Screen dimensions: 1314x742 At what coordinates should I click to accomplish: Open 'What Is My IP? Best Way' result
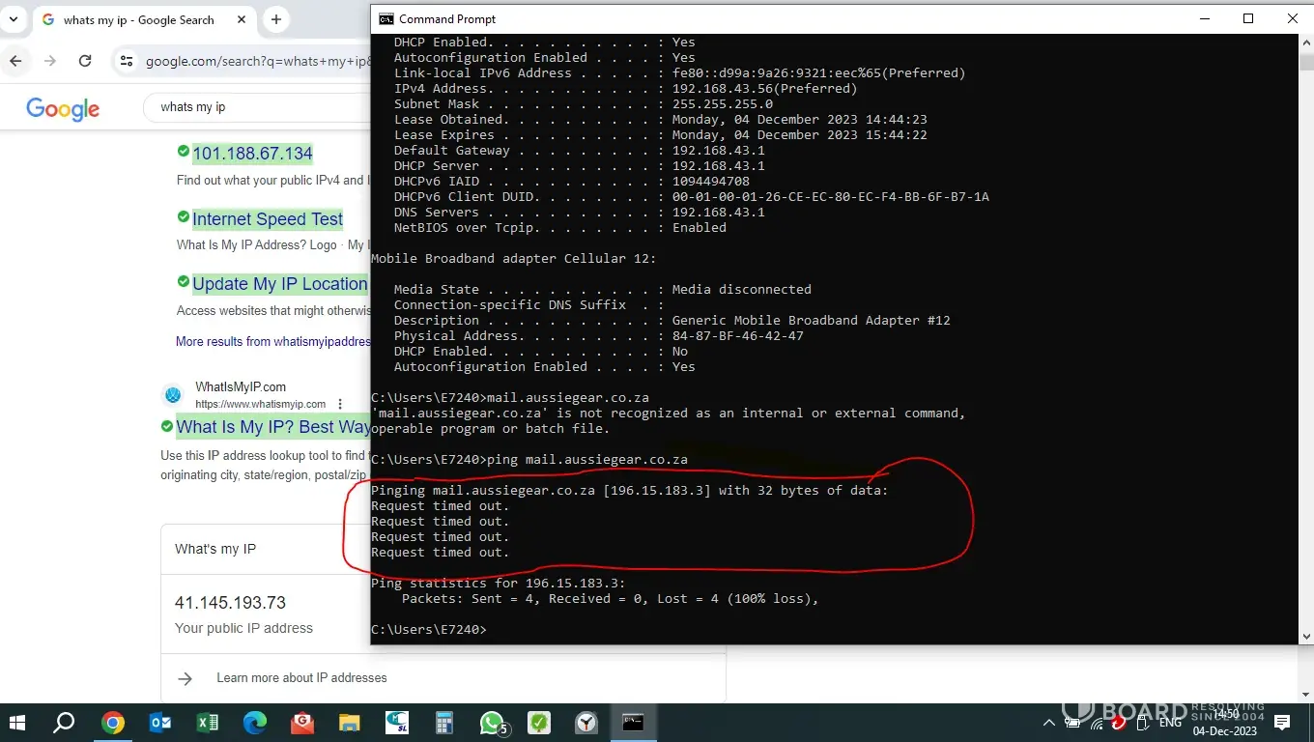tap(273, 427)
